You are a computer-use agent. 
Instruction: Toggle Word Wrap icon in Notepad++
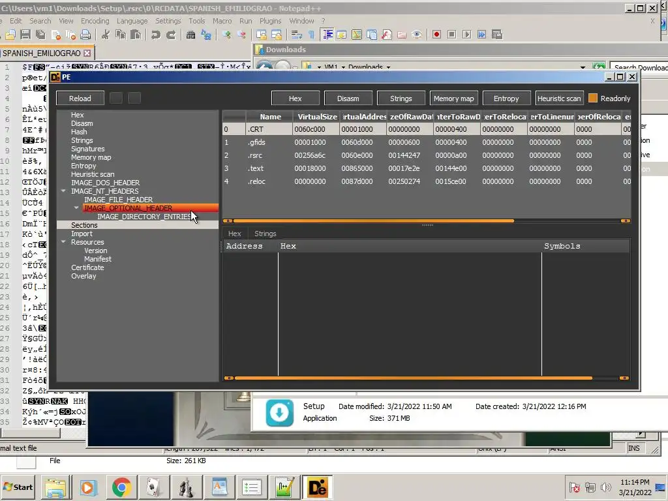[x=297, y=35]
